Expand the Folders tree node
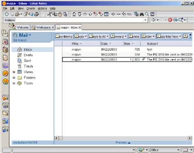 tap(14, 78)
